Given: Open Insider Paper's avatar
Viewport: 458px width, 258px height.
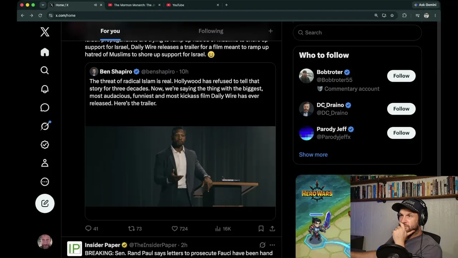Looking at the screenshot, I should [74, 249].
